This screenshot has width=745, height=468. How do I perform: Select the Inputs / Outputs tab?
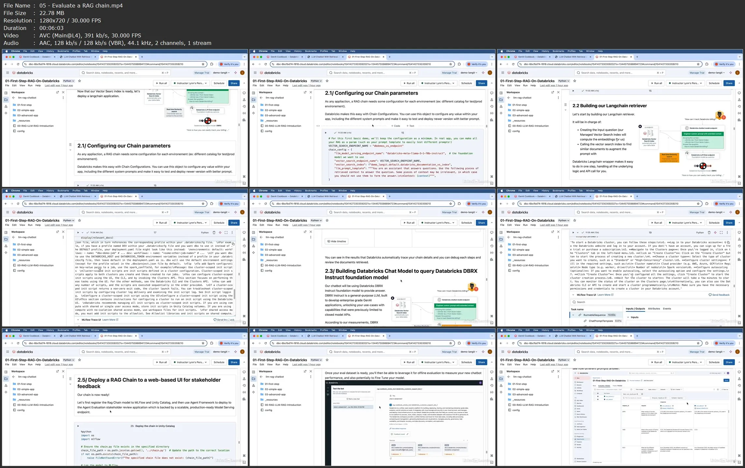click(635, 309)
